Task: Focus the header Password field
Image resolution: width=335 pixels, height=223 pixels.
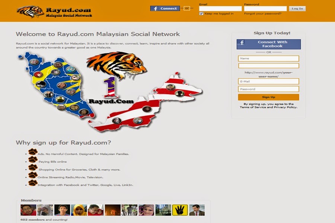Action: 265,9
